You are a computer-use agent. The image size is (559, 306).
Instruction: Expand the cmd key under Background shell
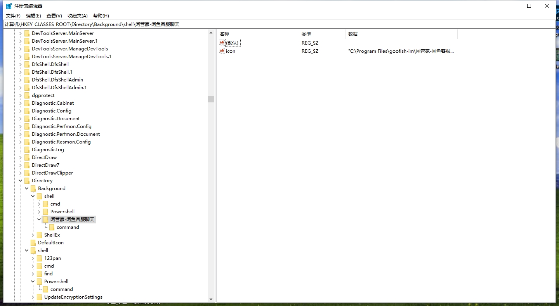tap(39, 204)
